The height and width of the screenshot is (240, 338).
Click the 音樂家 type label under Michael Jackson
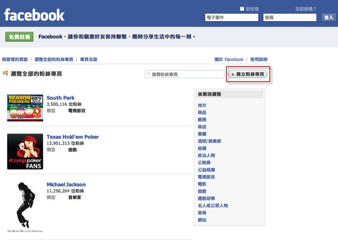click(x=75, y=197)
